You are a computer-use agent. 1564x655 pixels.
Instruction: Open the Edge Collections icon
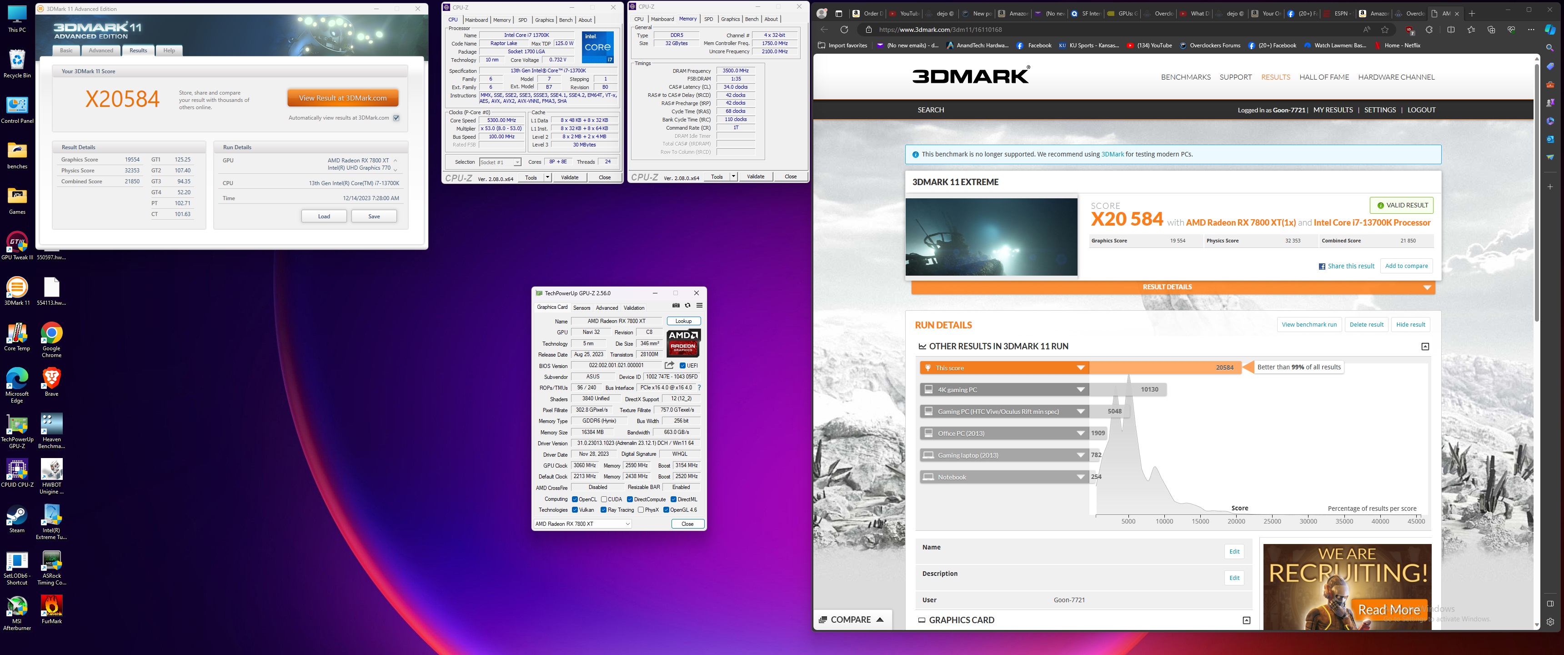pos(1491,29)
